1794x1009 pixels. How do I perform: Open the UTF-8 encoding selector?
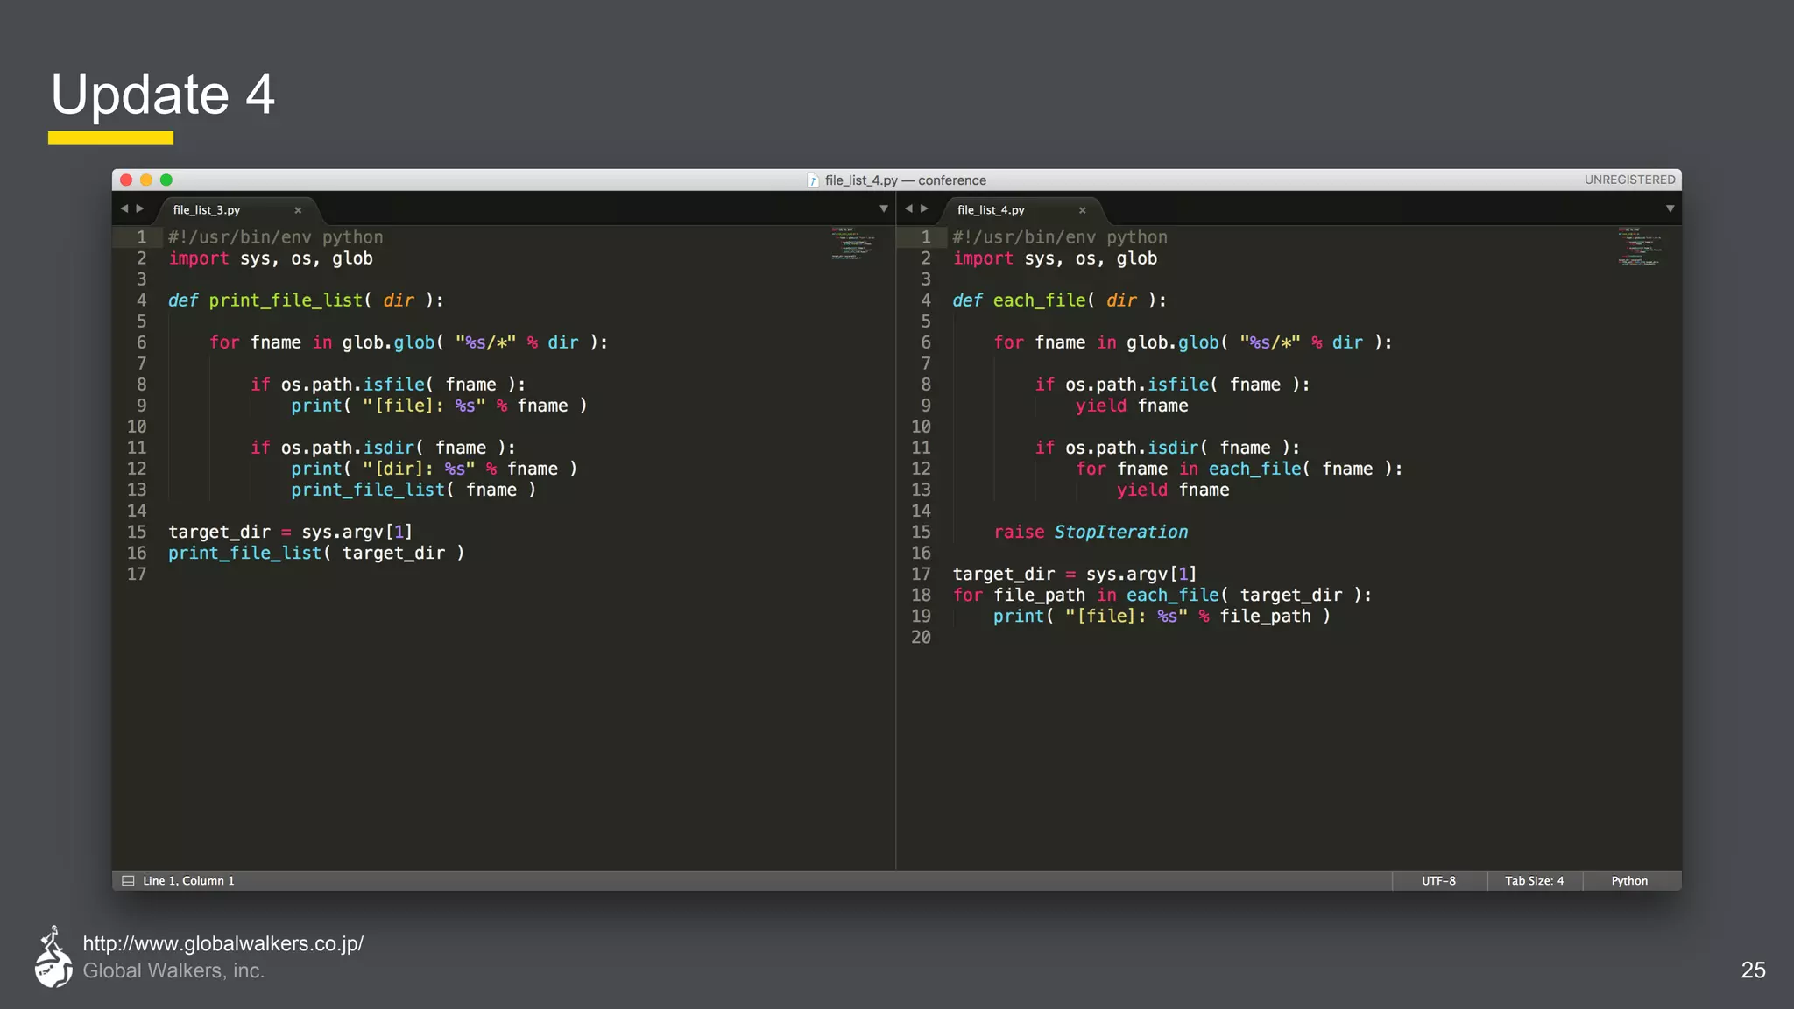1438,881
